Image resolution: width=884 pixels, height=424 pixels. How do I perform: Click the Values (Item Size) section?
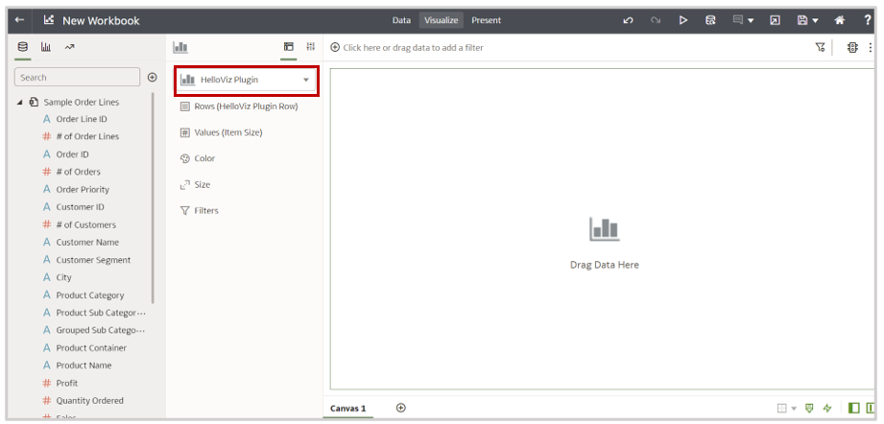(x=221, y=132)
